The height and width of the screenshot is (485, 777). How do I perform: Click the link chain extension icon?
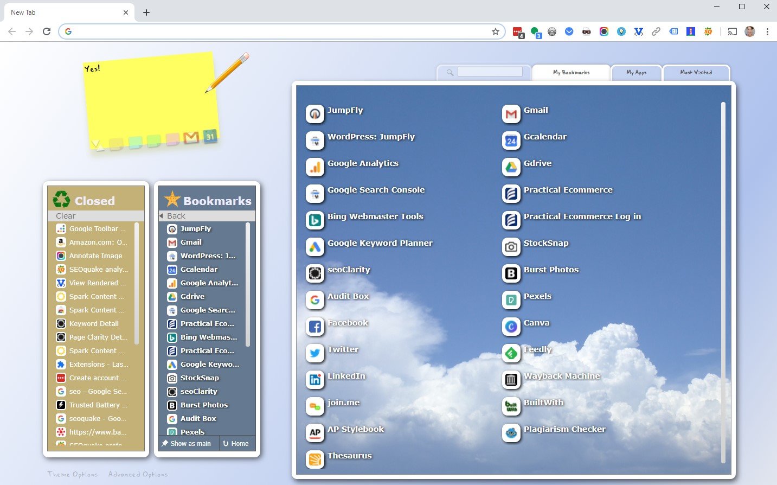click(656, 31)
